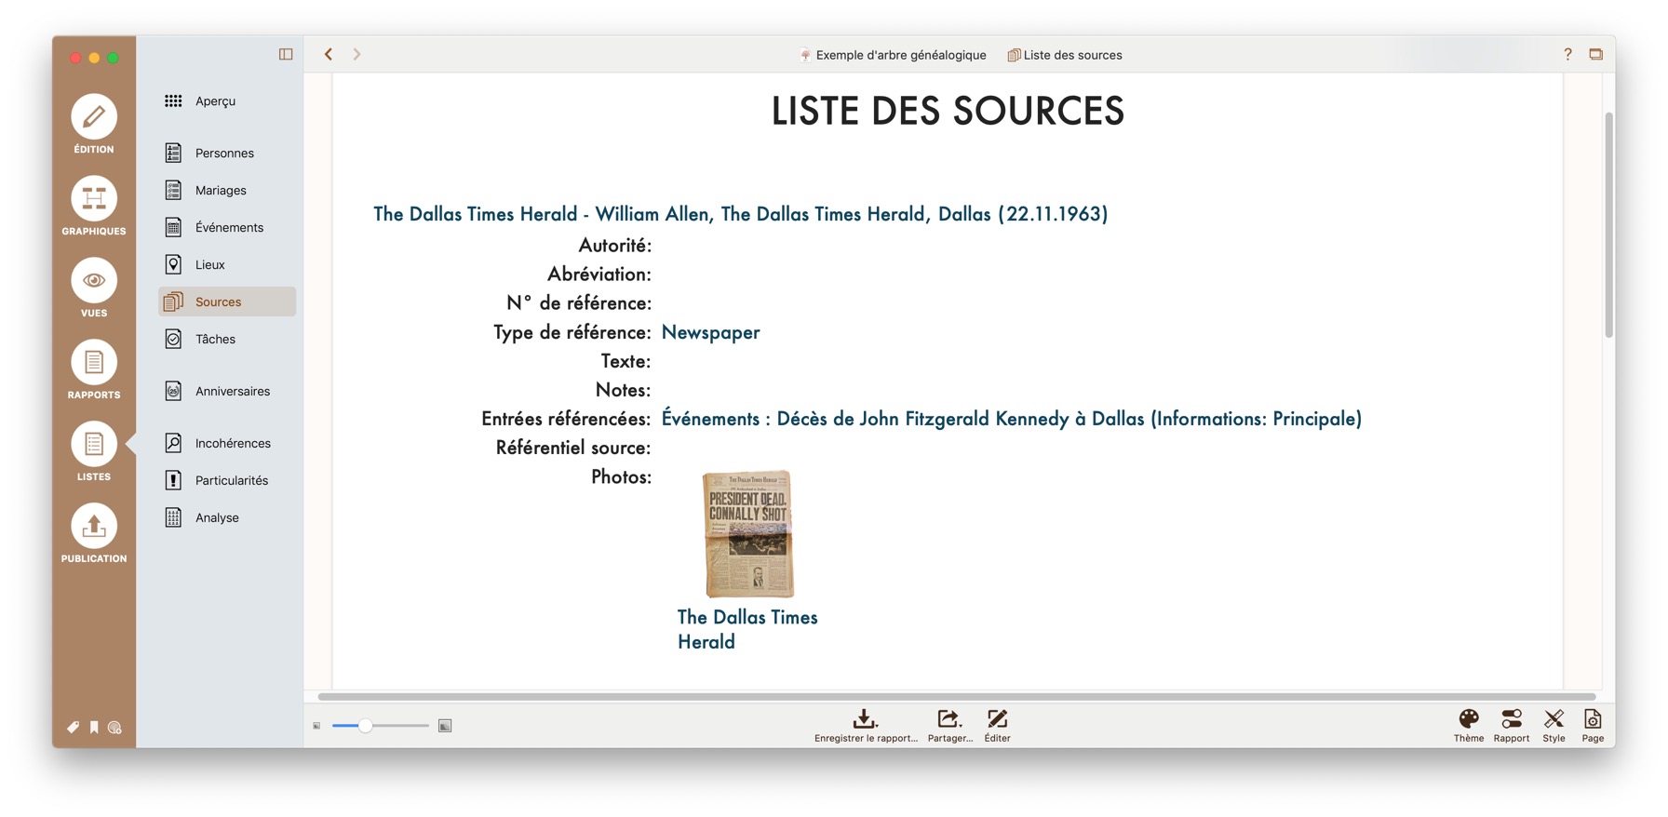The width and height of the screenshot is (1668, 817).
Task: Select Analyse list
Action: click(x=227, y=517)
